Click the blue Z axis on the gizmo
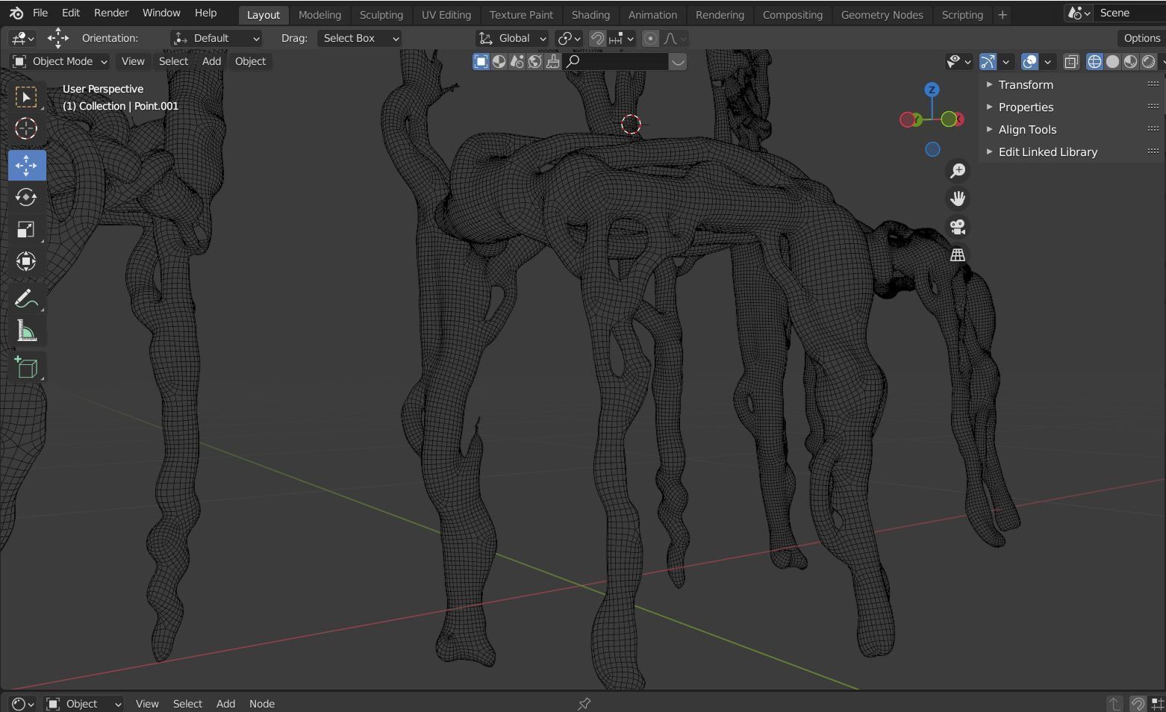The image size is (1166, 712). tap(932, 90)
